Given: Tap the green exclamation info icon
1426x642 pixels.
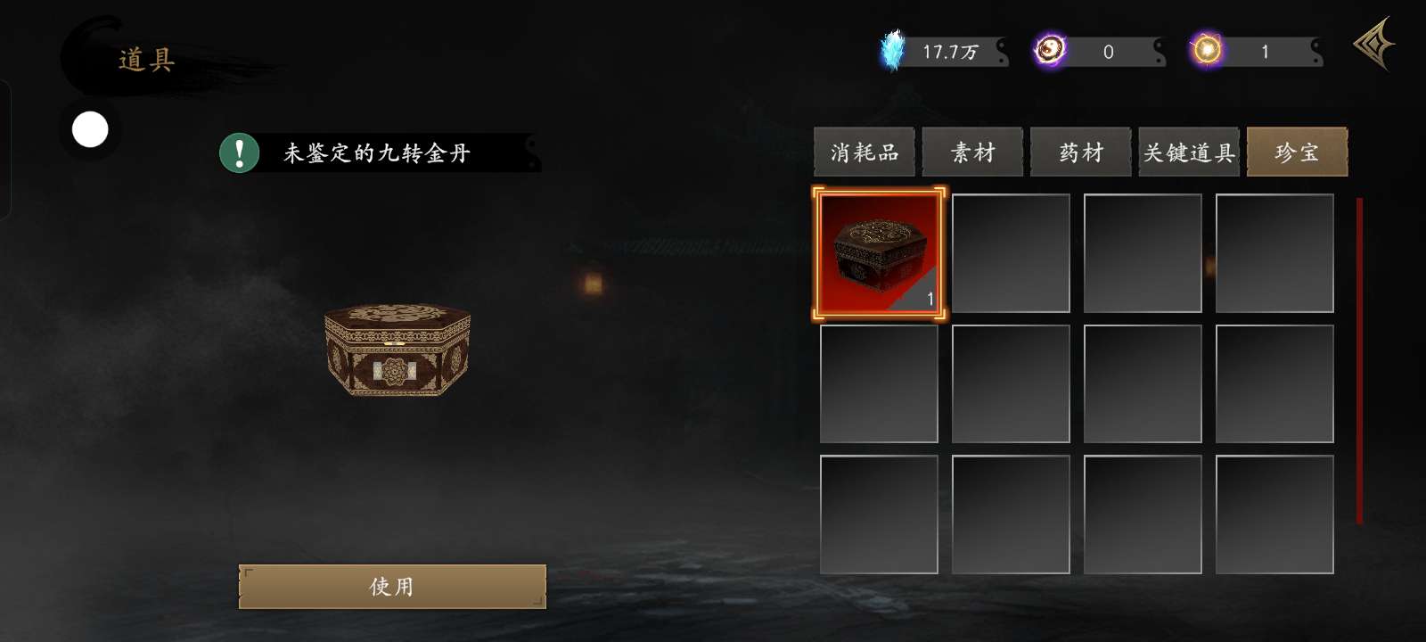Looking at the screenshot, I should (239, 153).
